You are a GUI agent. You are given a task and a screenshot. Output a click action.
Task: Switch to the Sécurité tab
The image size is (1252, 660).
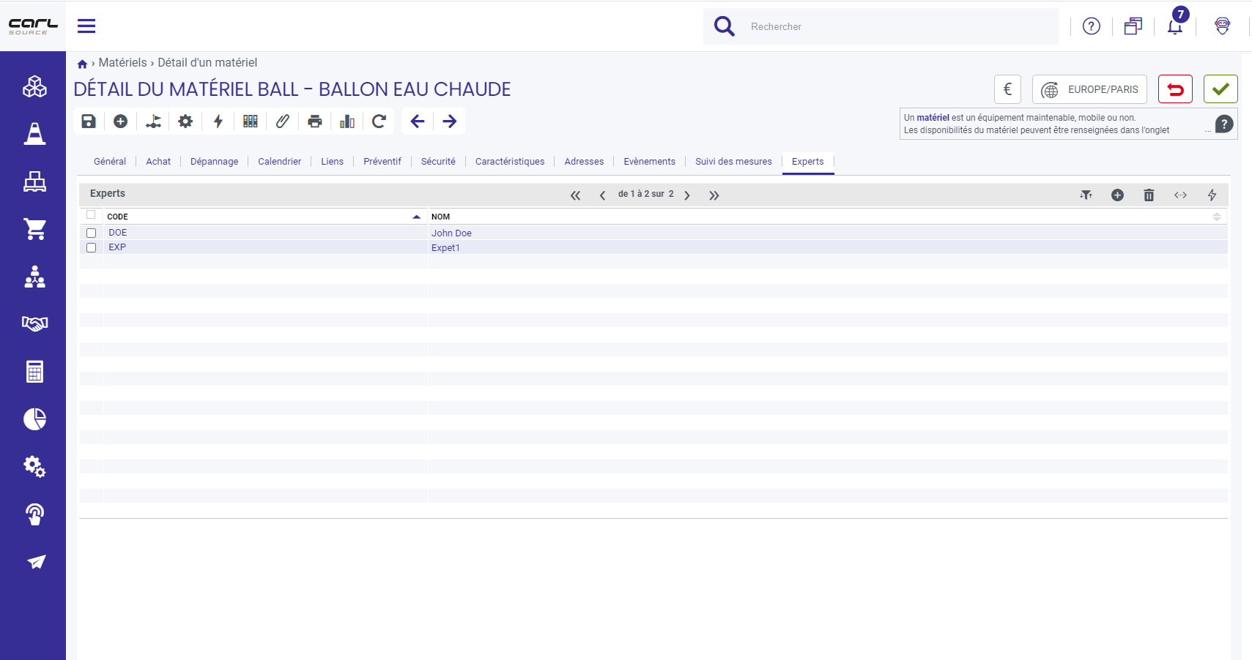(x=438, y=162)
